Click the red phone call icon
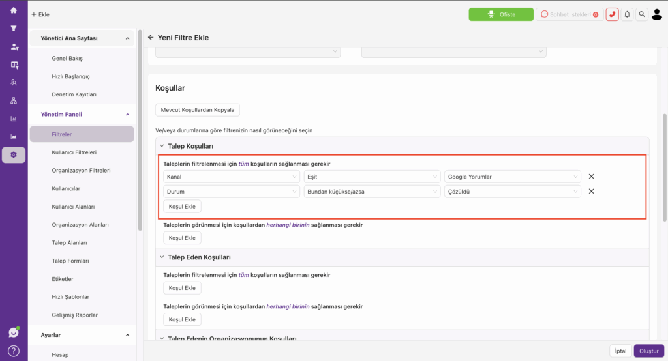The width and height of the screenshot is (668, 361). pos(612,14)
